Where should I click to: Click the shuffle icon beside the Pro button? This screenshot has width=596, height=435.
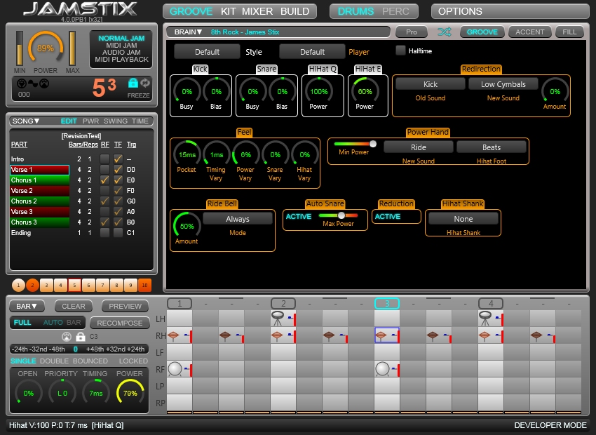coord(444,32)
